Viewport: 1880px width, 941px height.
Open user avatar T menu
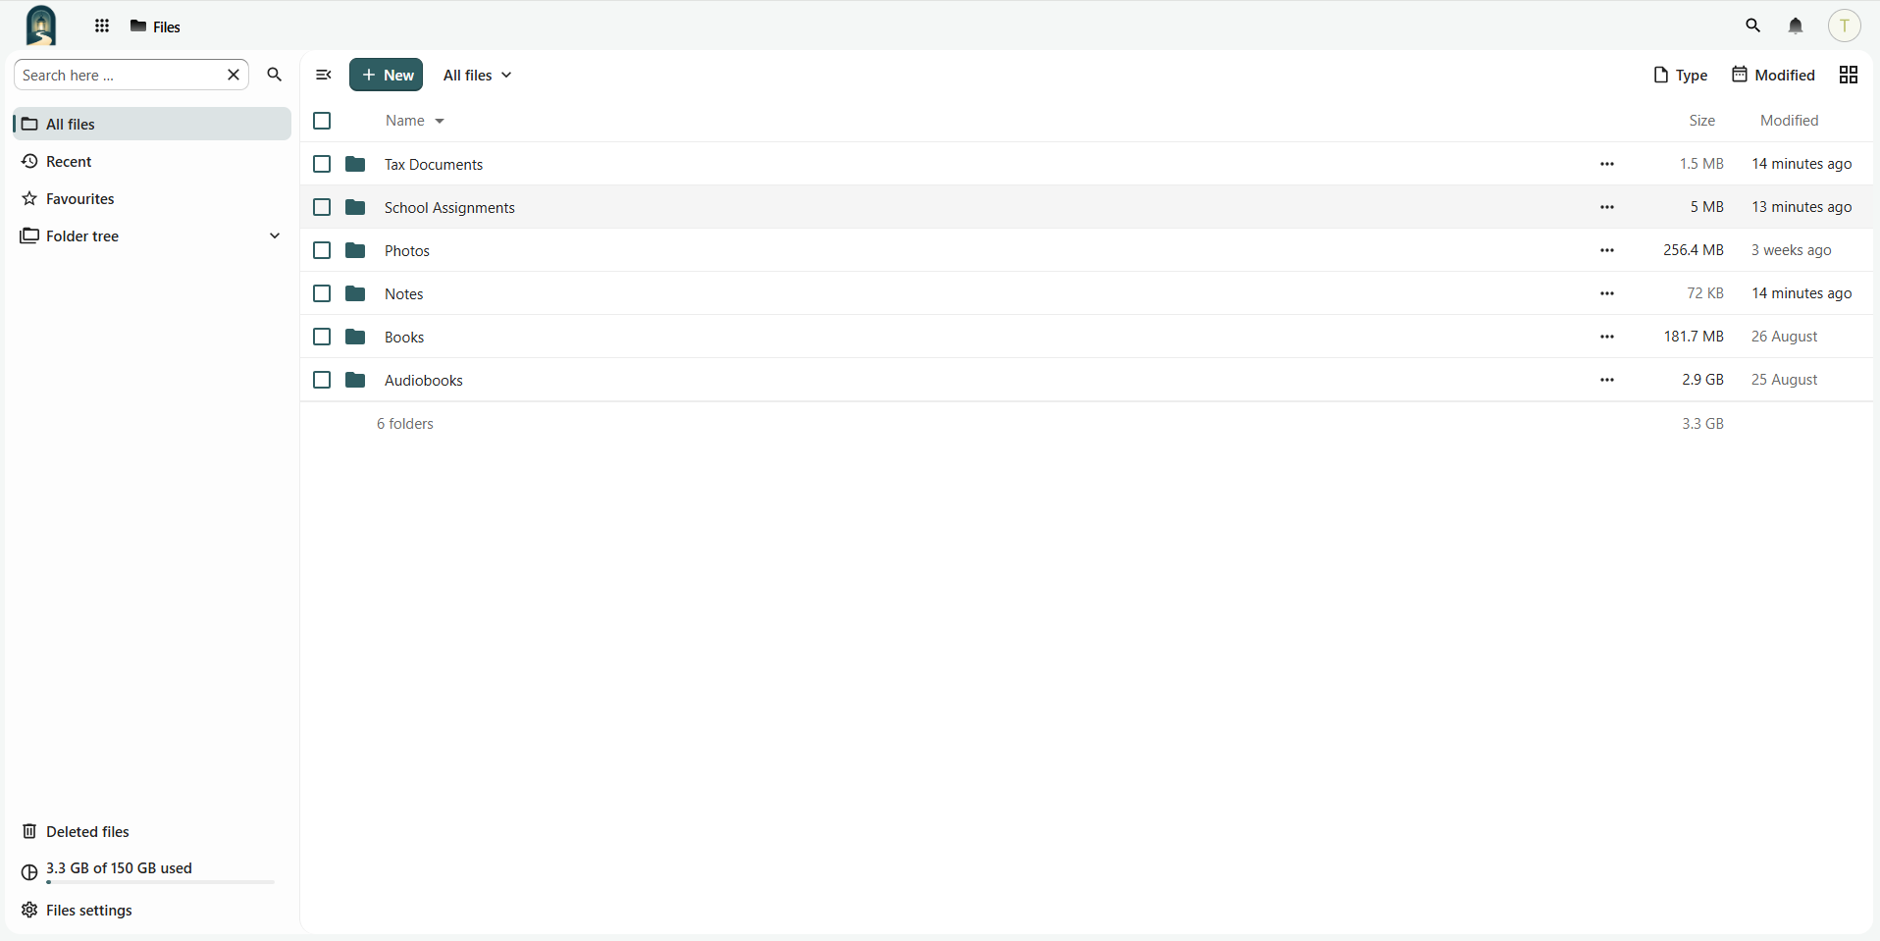(x=1845, y=26)
